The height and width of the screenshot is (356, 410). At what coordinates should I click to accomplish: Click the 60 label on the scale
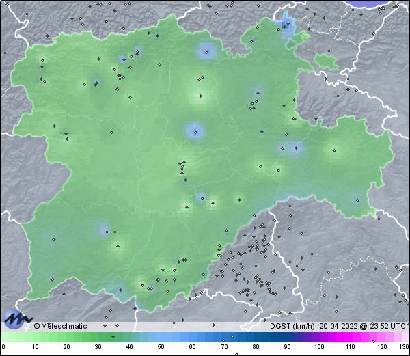(x=192, y=347)
